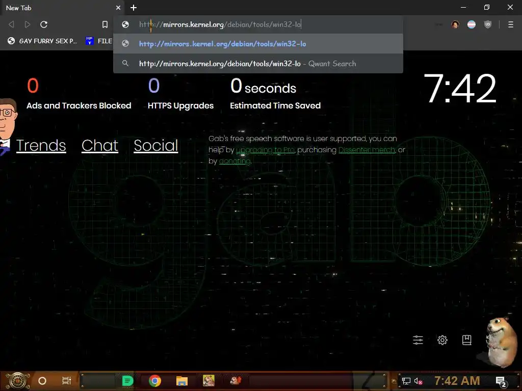Image resolution: width=522 pixels, height=391 pixels.
Task: Click muted volume icon in tray
Action: tap(419, 381)
